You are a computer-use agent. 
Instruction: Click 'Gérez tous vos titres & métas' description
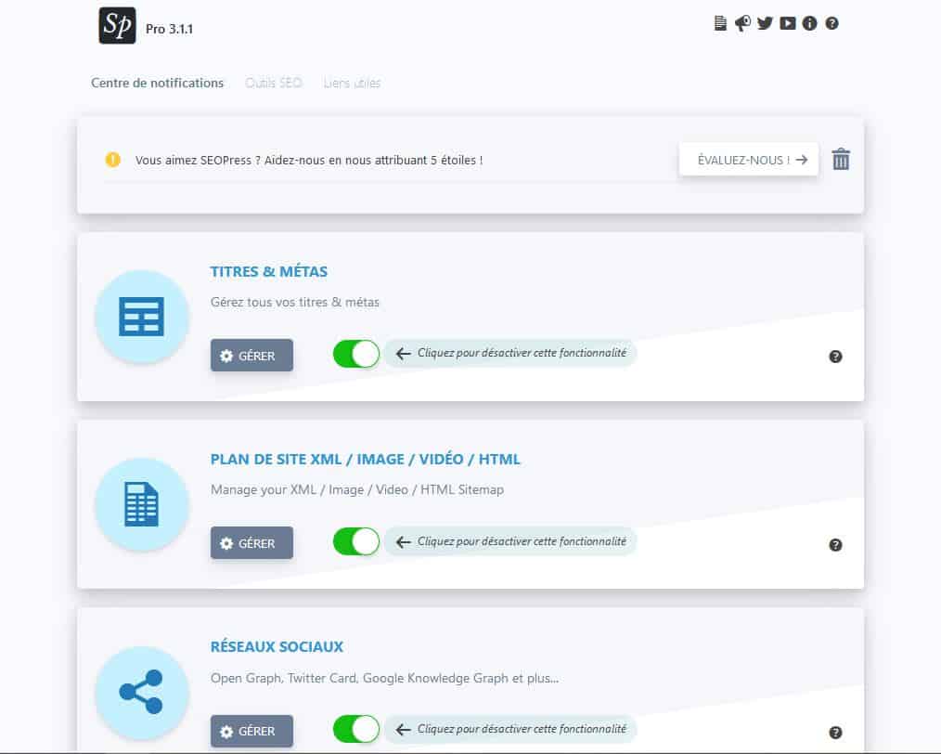295,302
